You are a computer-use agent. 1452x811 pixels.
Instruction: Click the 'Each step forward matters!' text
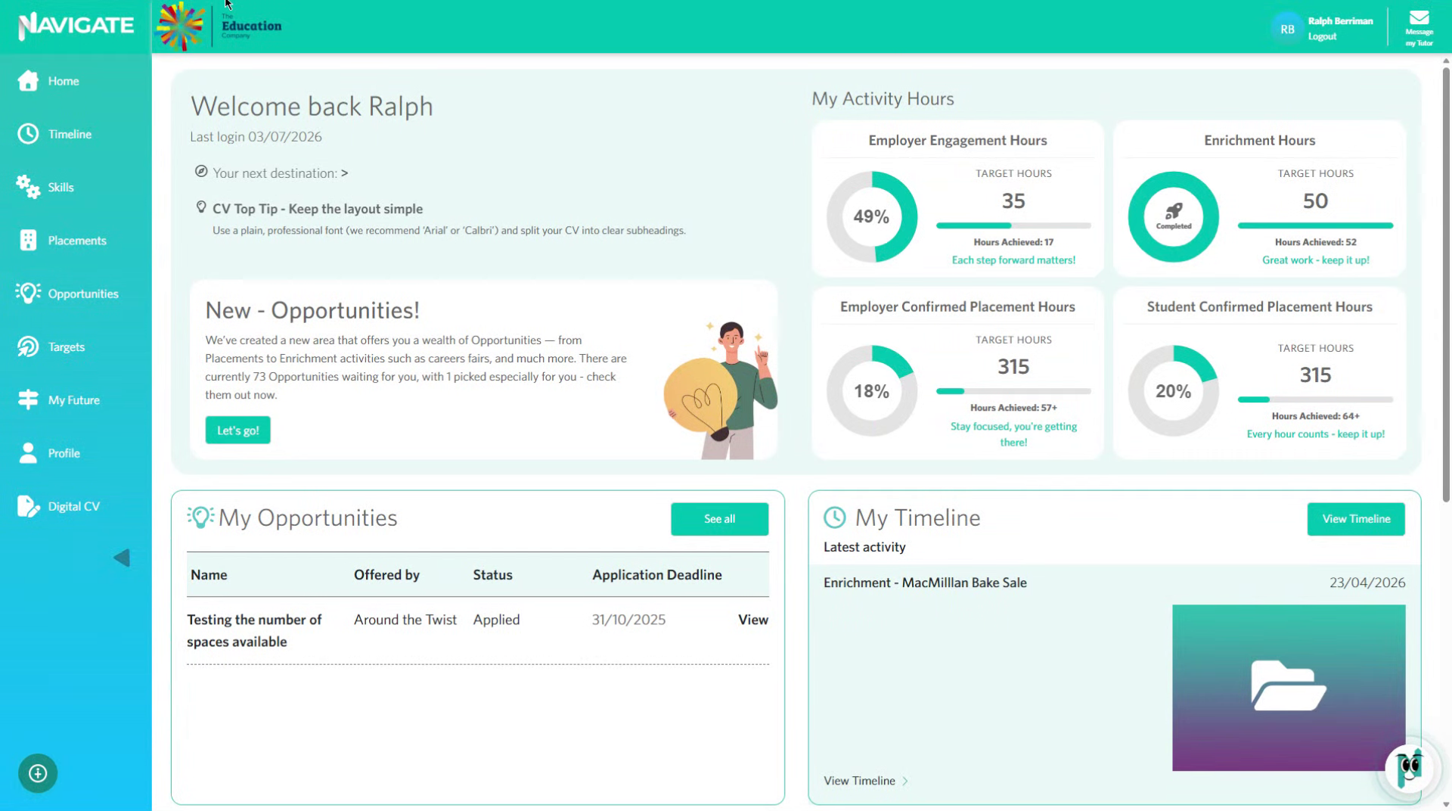point(1013,259)
